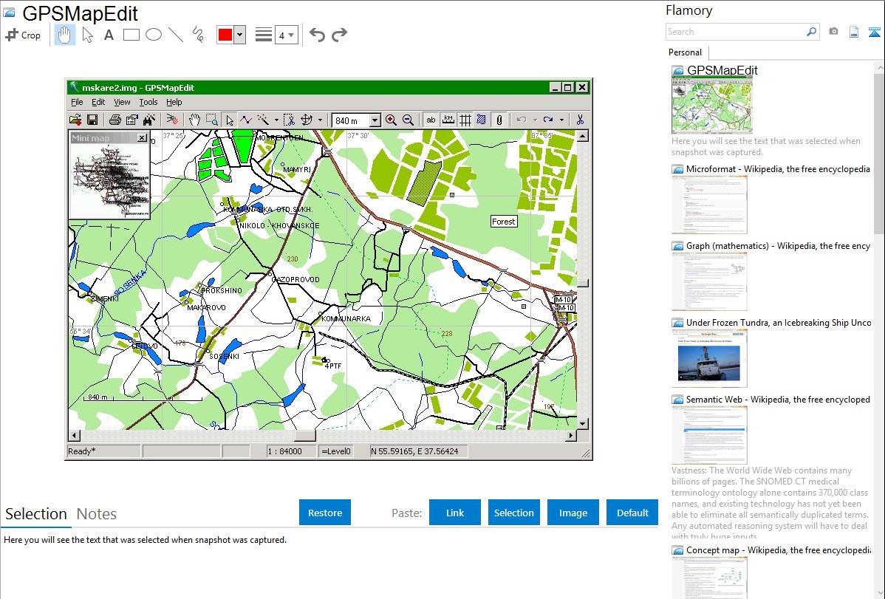Click the Flamory Search input field
The height and width of the screenshot is (599, 885).
[x=736, y=32]
